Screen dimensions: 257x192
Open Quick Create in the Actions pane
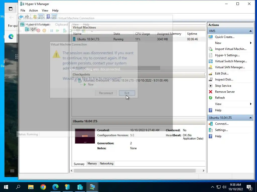(225, 37)
